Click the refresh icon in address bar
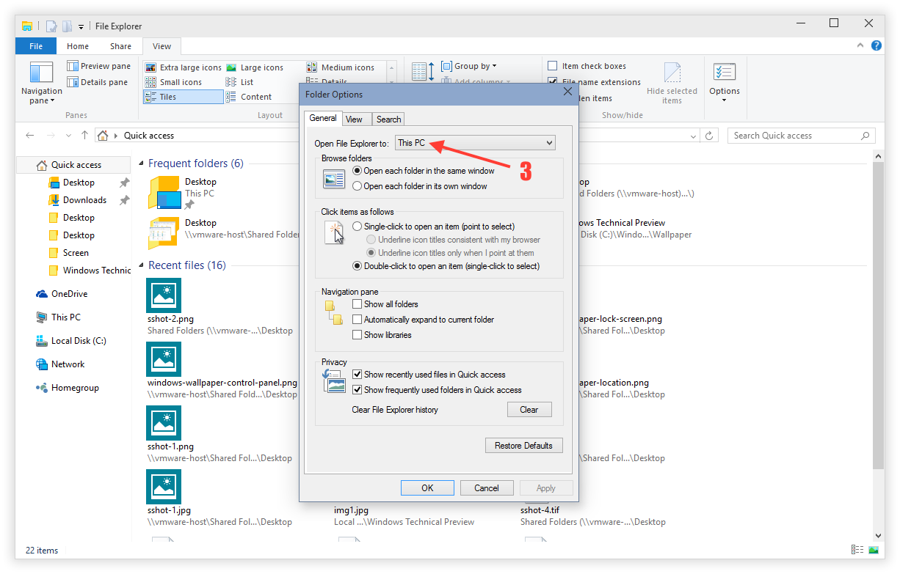Screen dimensions: 900x574 tap(708, 136)
